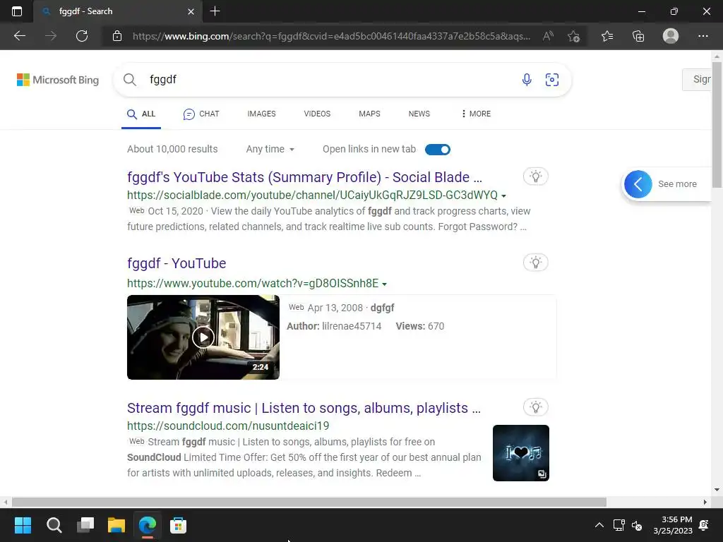This screenshot has height=542, width=723.
Task: Open the notification center icon
Action: (x=704, y=525)
